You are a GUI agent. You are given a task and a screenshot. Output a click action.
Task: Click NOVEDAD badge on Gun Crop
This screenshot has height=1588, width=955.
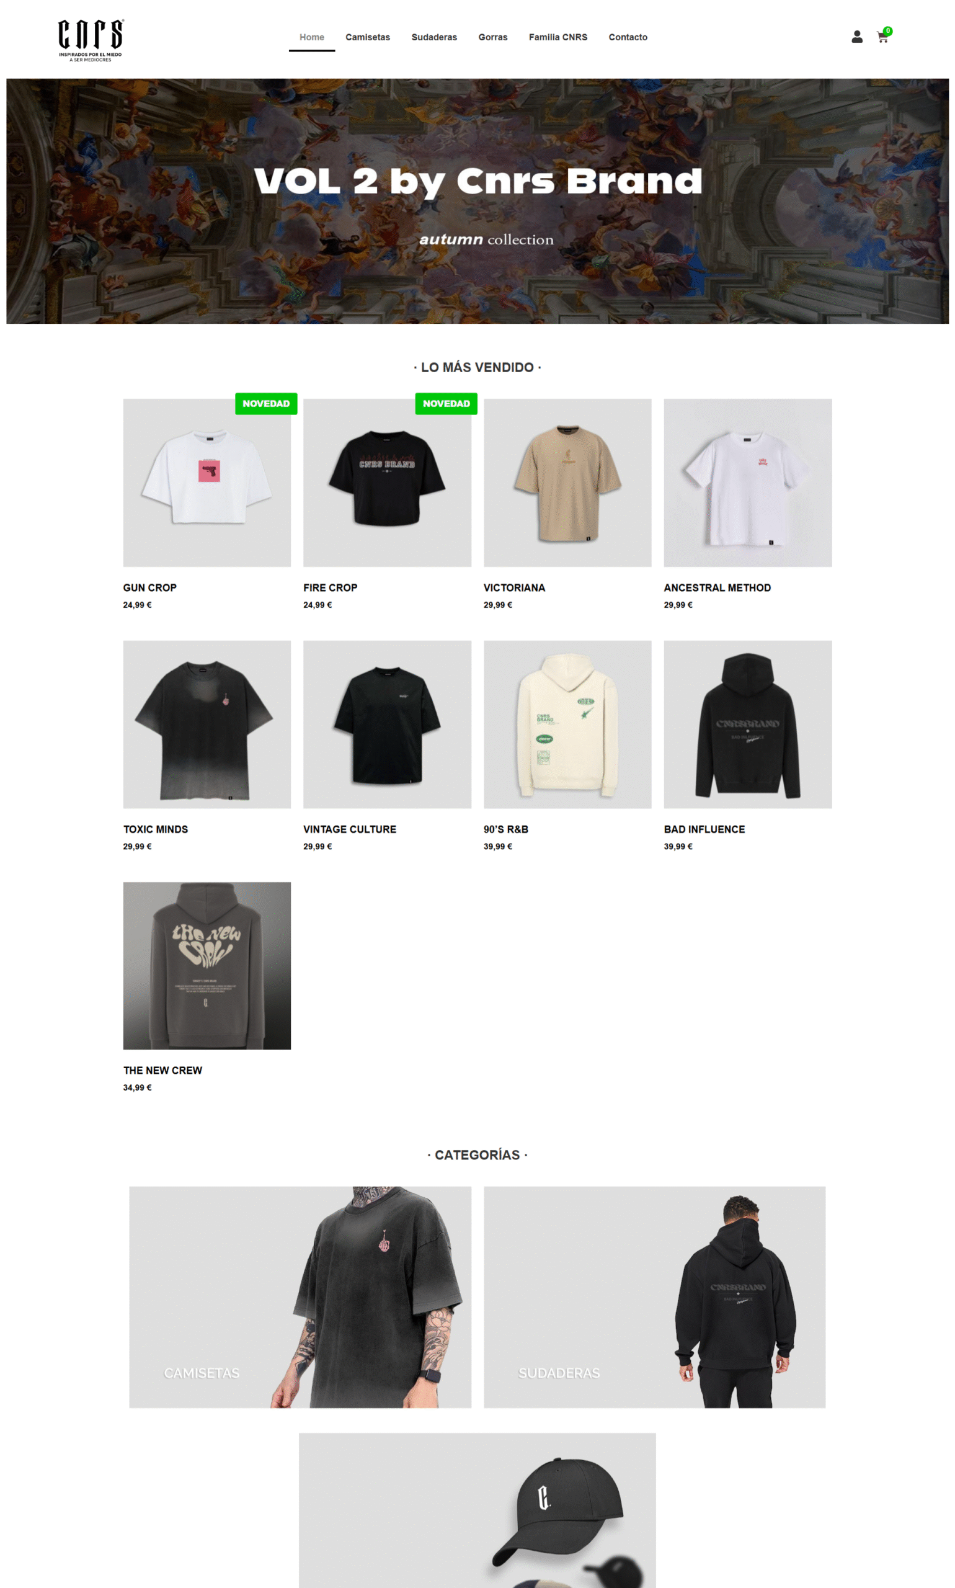click(266, 404)
